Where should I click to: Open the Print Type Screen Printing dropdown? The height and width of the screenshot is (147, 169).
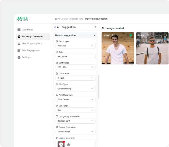click(x=76, y=89)
